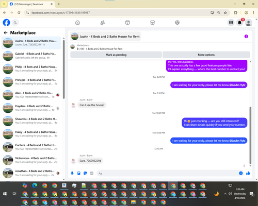Open the Friends icon in top navigation

pyautogui.click(x=103, y=23)
